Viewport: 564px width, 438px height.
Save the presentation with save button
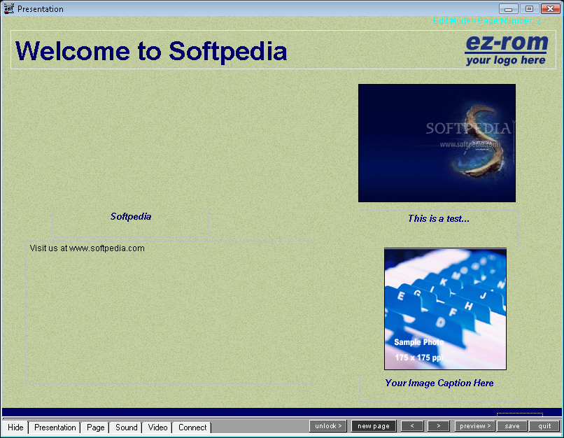pyautogui.click(x=512, y=426)
